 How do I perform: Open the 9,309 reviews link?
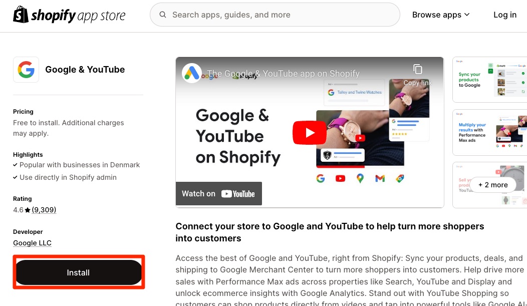[x=44, y=210]
